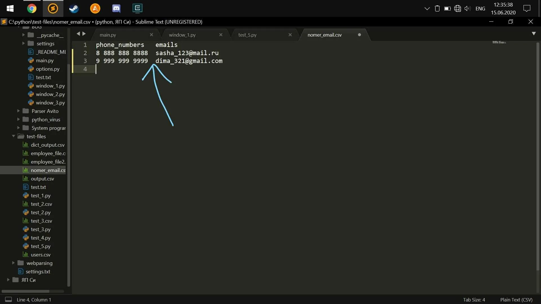Expand the python_virus folder

click(x=18, y=119)
